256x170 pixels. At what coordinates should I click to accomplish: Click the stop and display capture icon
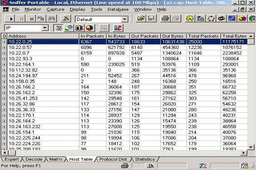pos(41,19)
